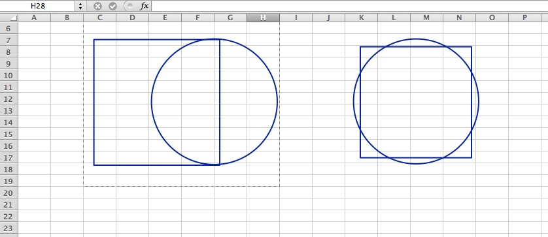Select column P header
The height and width of the screenshot is (237, 548).
[524, 18]
